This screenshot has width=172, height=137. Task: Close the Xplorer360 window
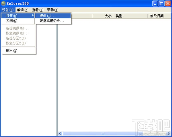tap(168, 3)
